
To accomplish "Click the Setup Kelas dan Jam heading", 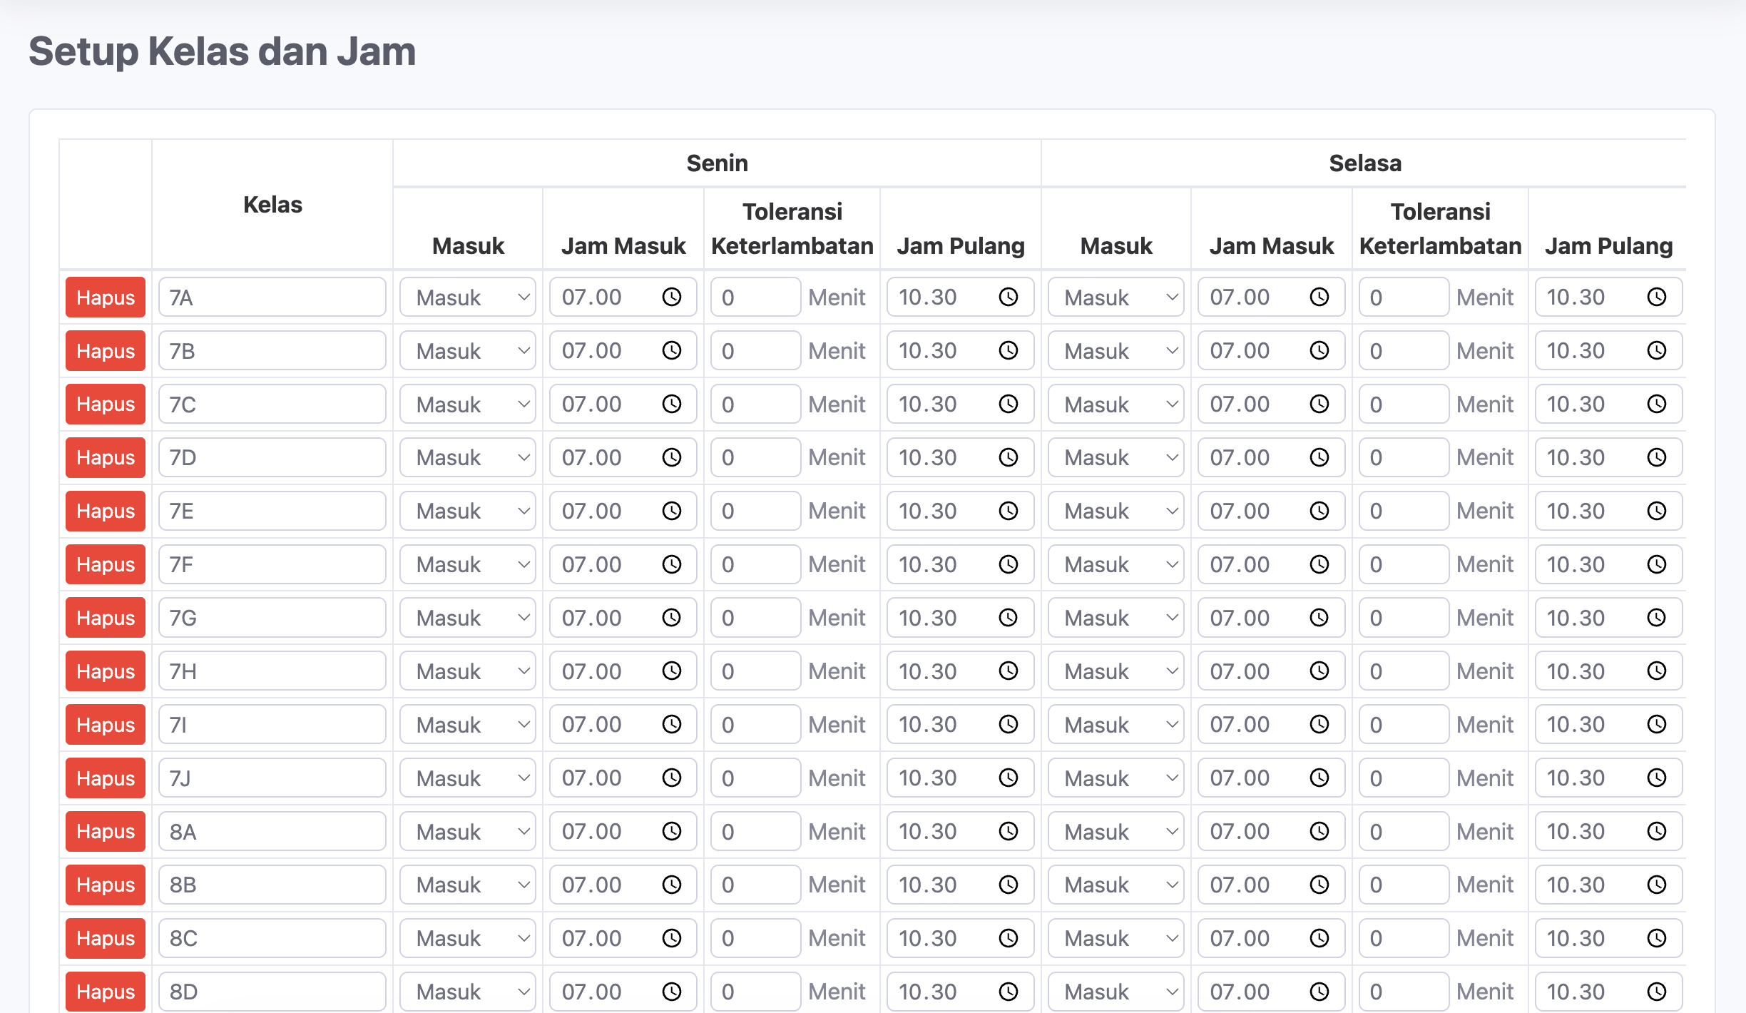I will click(223, 51).
